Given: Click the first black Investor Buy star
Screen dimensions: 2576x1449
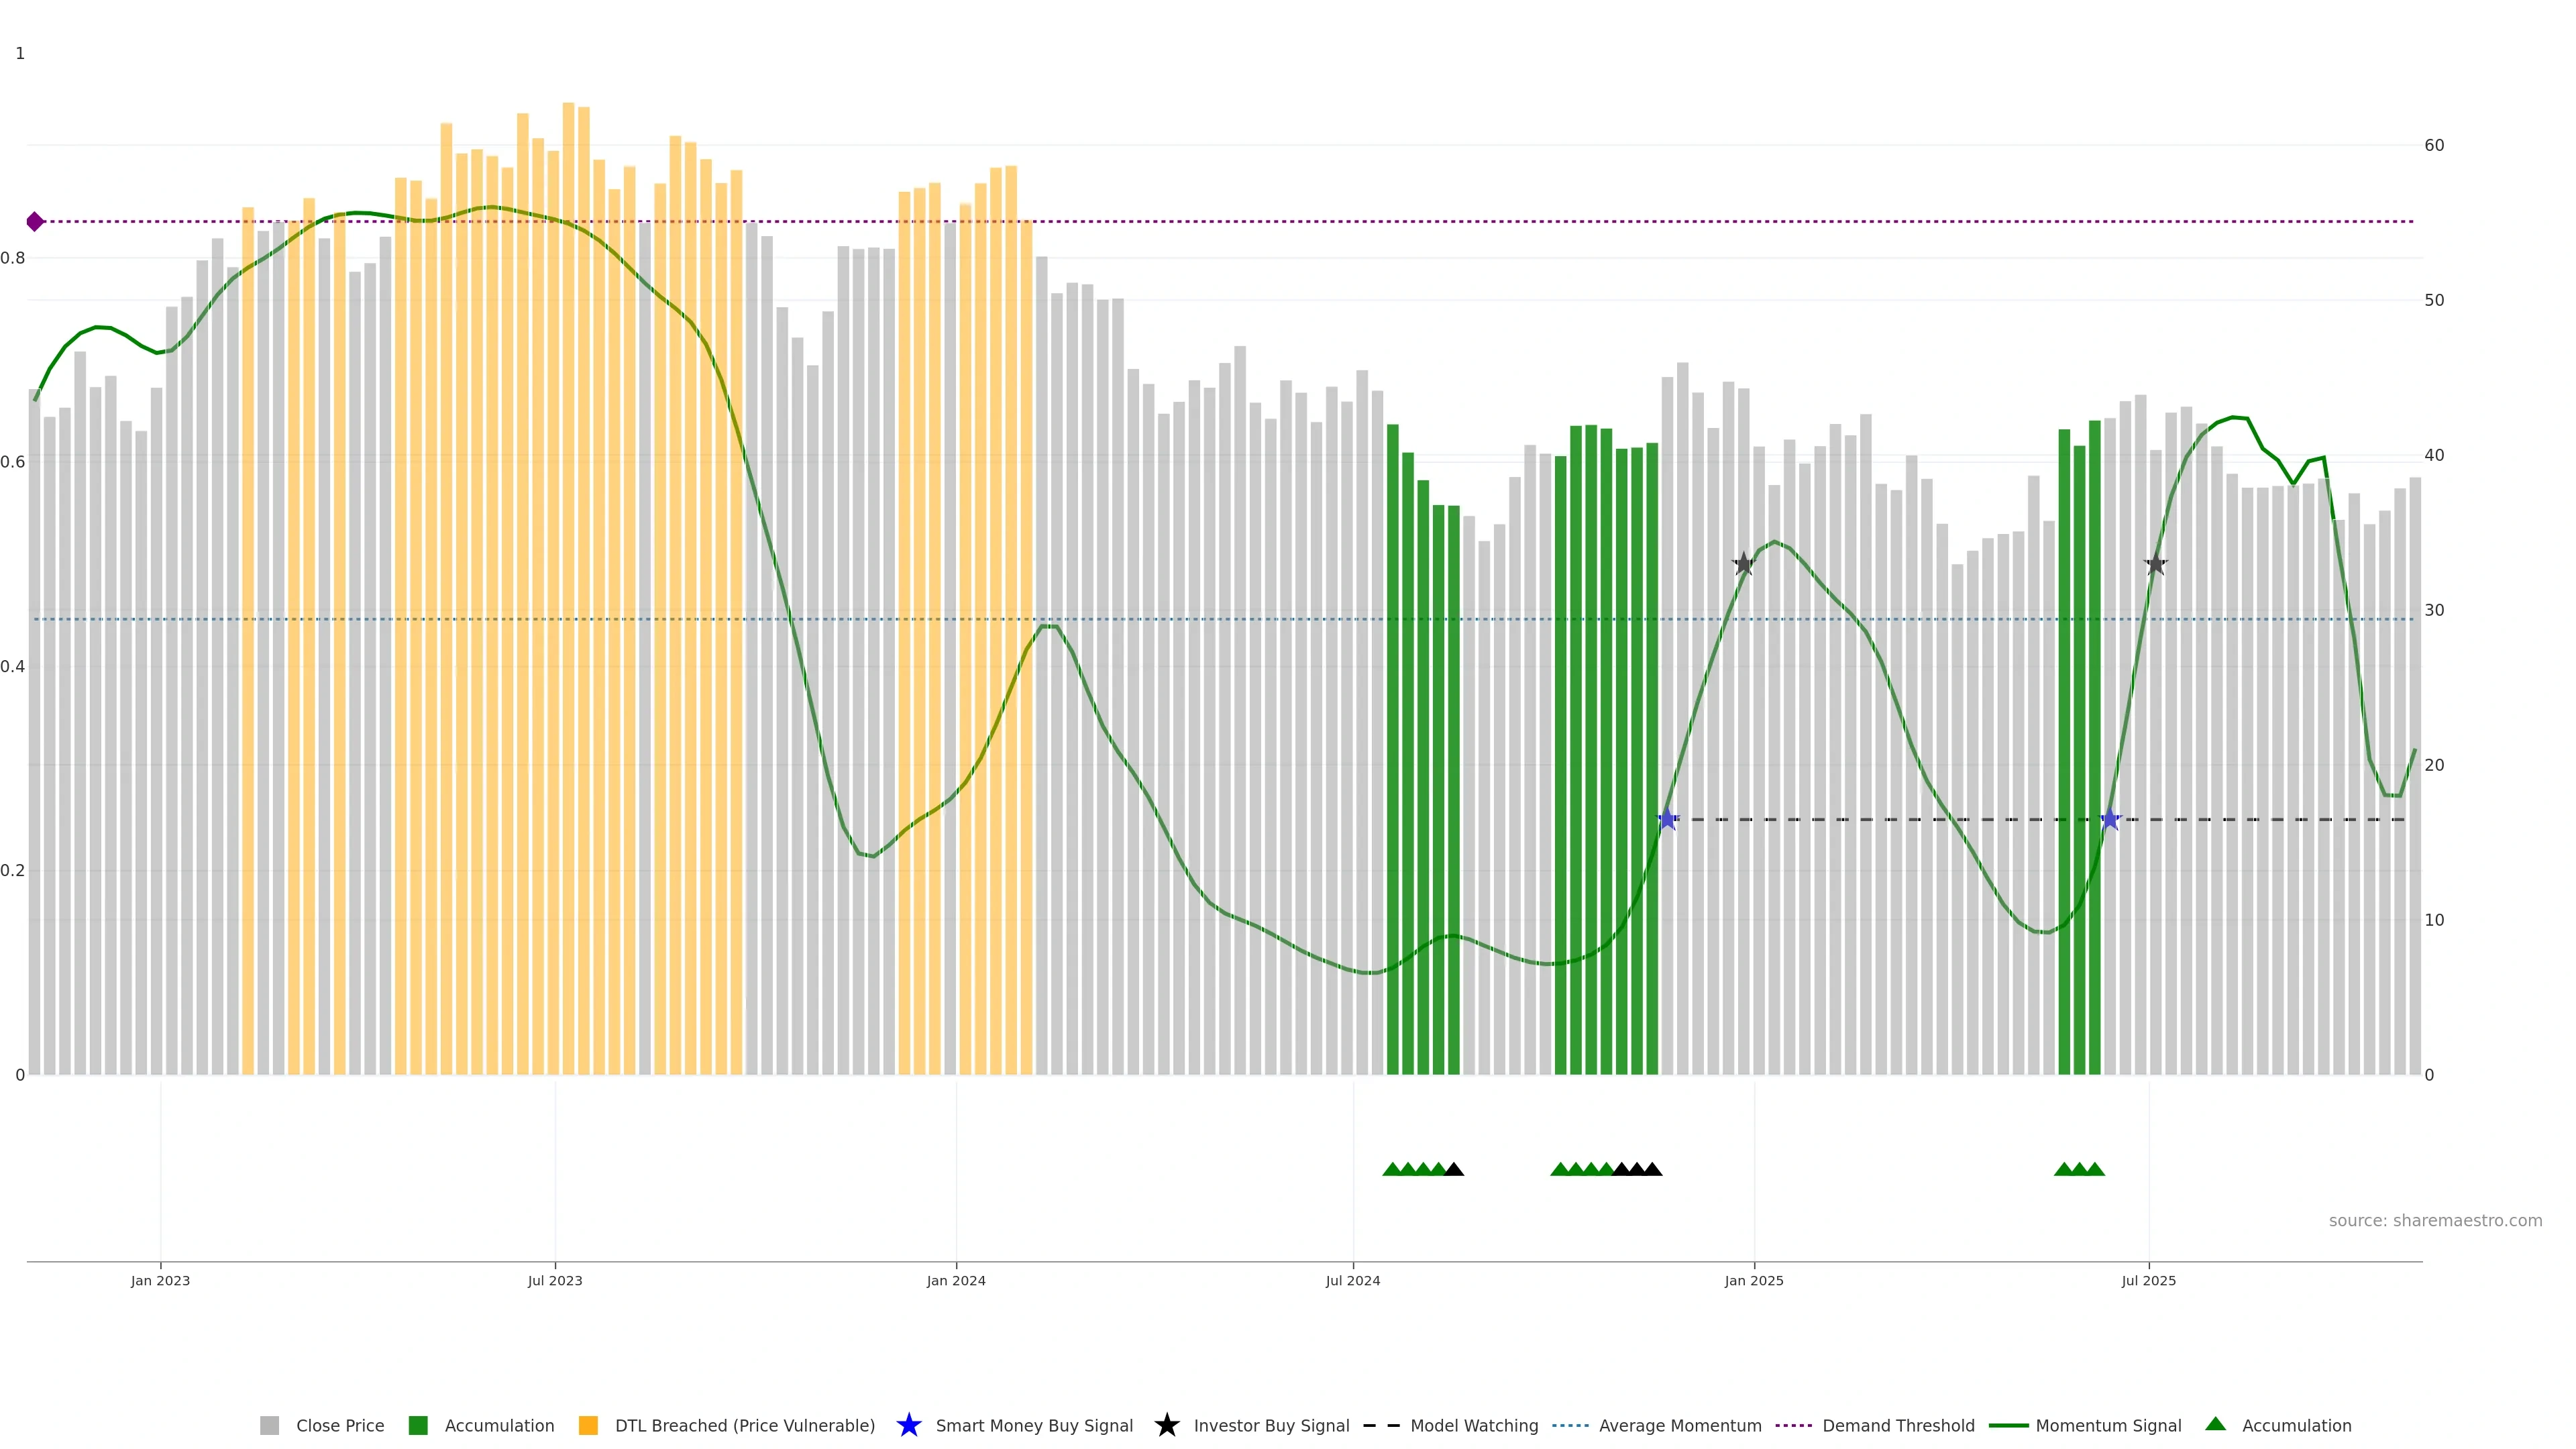Looking at the screenshot, I should [1743, 564].
